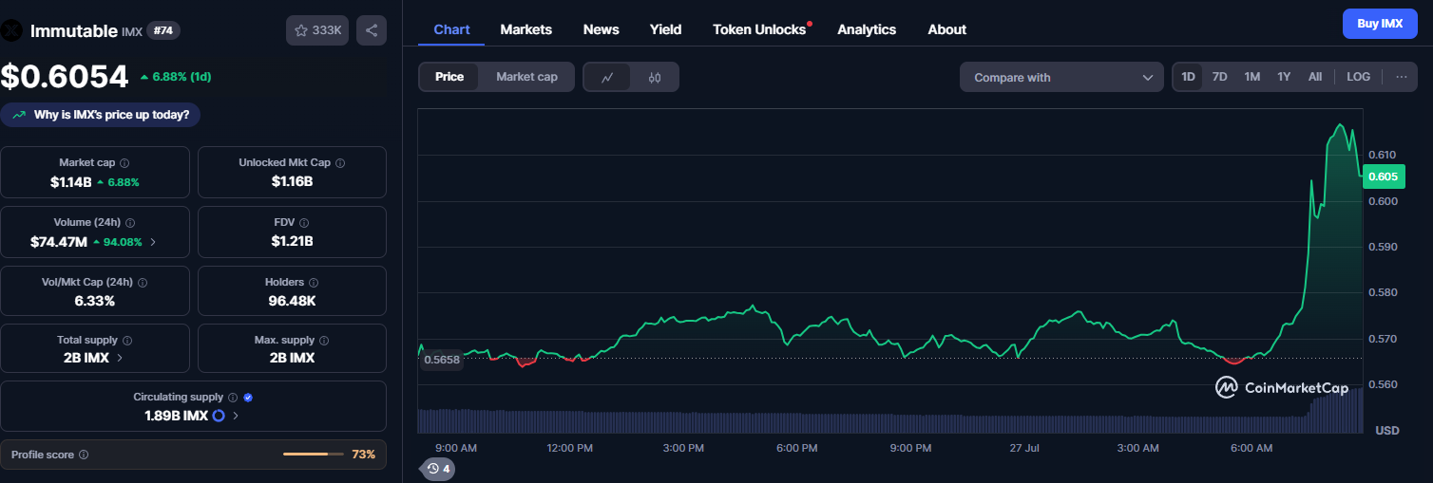
Task: Expand Total supply chevron
Action: (x=120, y=358)
